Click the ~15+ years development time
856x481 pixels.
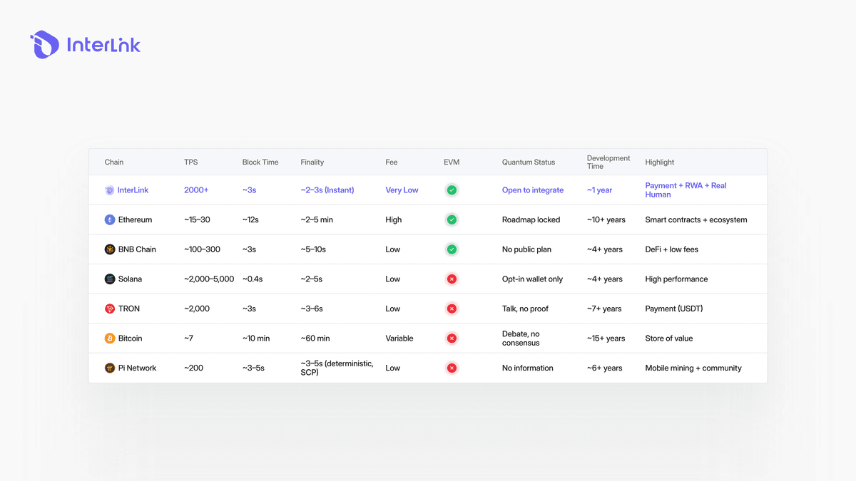click(x=606, y=338)
